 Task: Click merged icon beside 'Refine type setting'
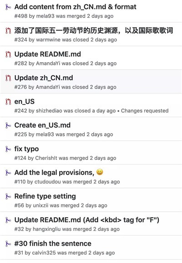[8, 196]
